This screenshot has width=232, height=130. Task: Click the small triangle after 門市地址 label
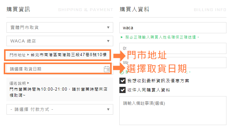point(28,55)
